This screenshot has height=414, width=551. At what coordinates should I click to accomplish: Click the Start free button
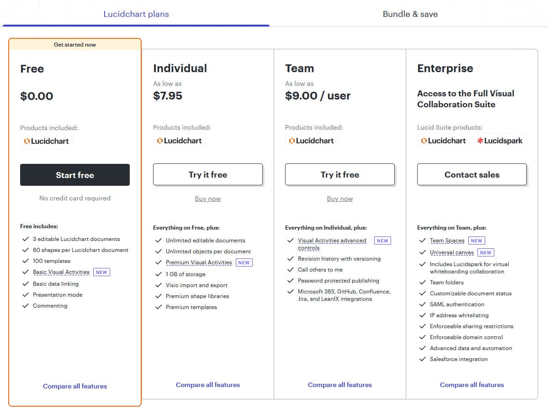pyautogui.click(x=75, y=175)
